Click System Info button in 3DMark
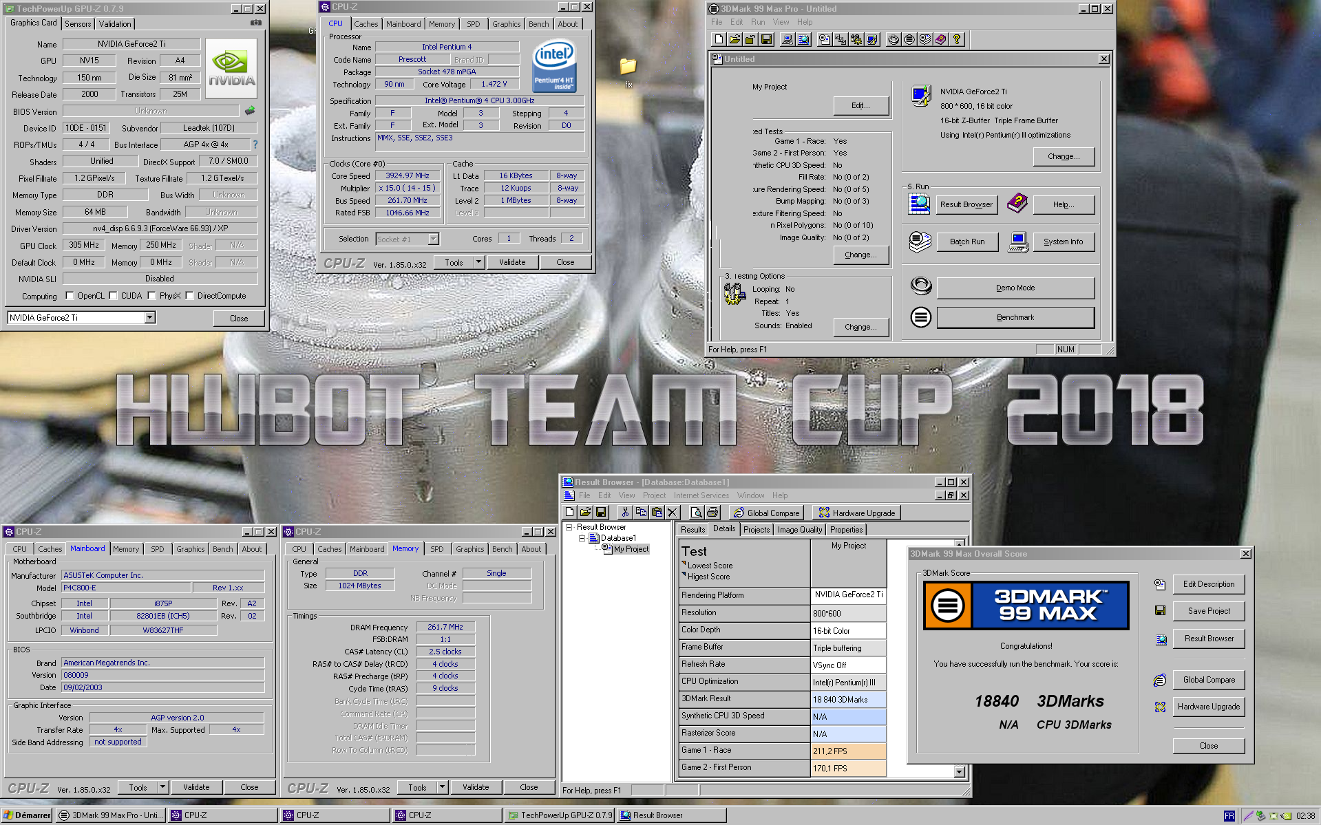 tap(1064, 242)
